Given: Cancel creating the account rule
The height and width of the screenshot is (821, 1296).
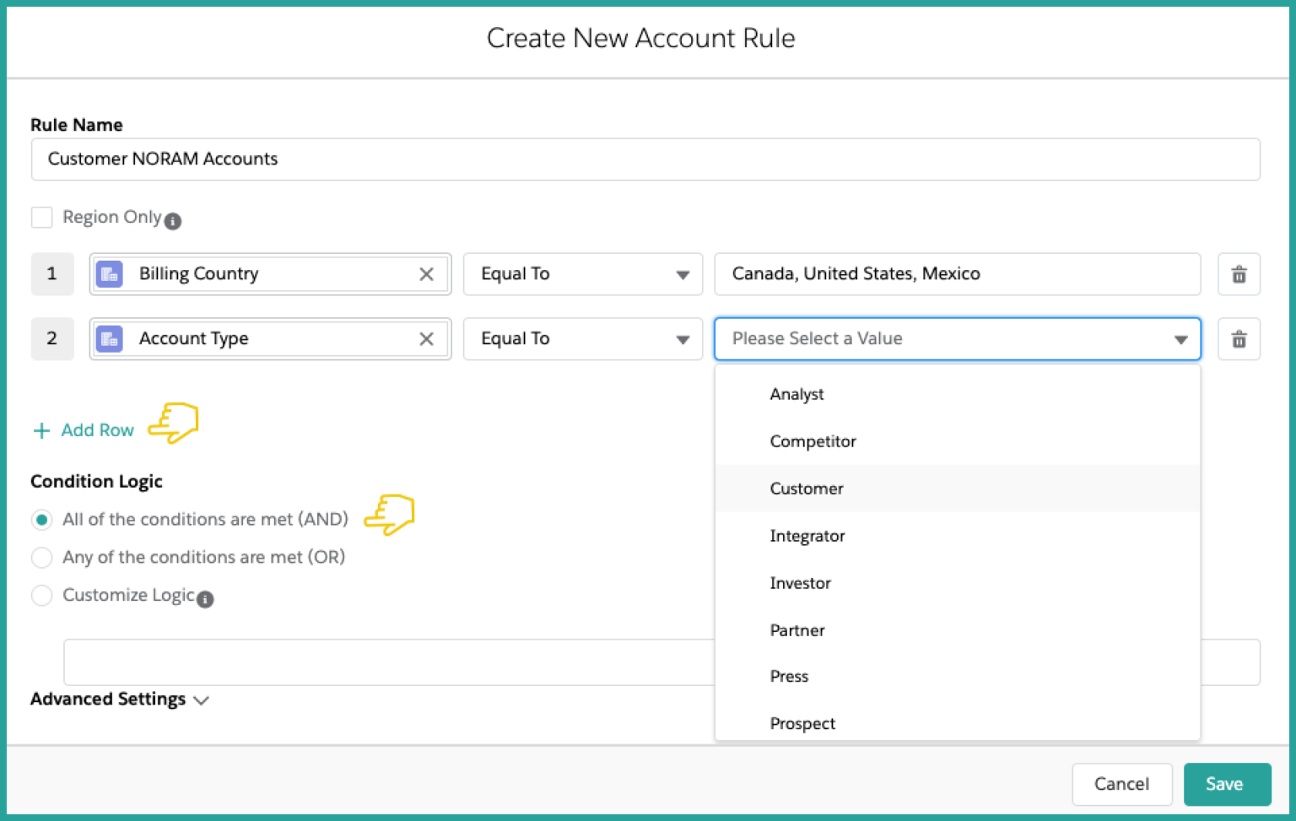Looking at the screenshot, I should click(x=1121, y=785).
